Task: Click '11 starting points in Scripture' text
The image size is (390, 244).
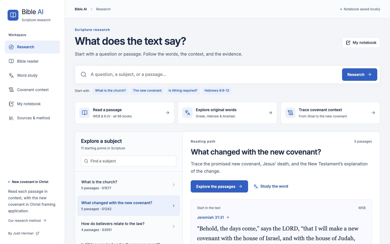Action: pyautogui.click(x=103, y=148)
